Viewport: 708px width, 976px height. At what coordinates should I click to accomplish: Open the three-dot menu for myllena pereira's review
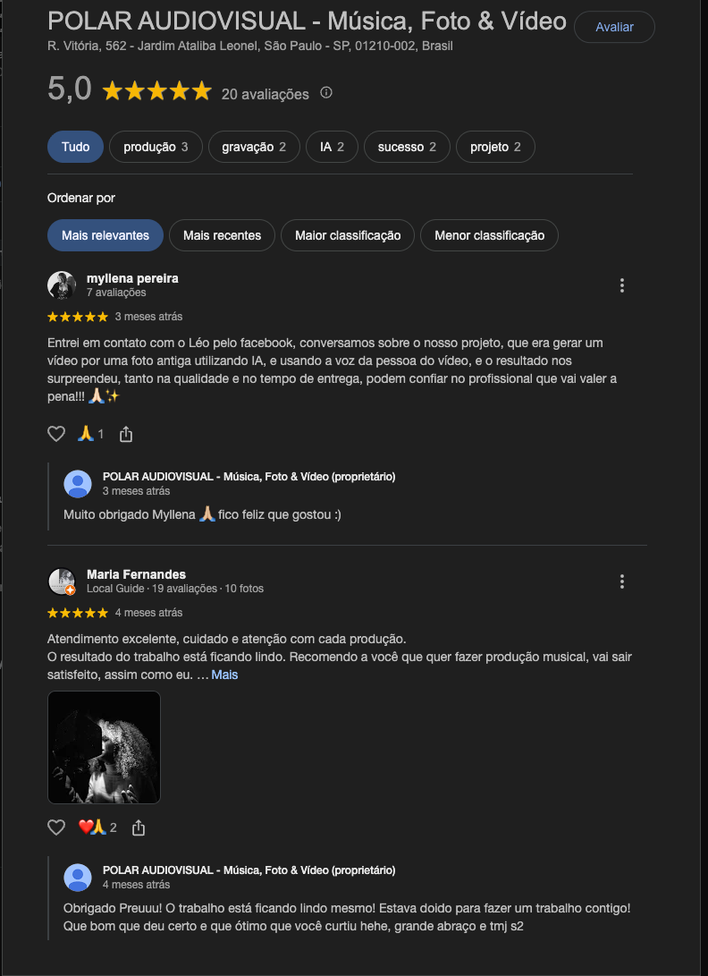tap(621, 285)
